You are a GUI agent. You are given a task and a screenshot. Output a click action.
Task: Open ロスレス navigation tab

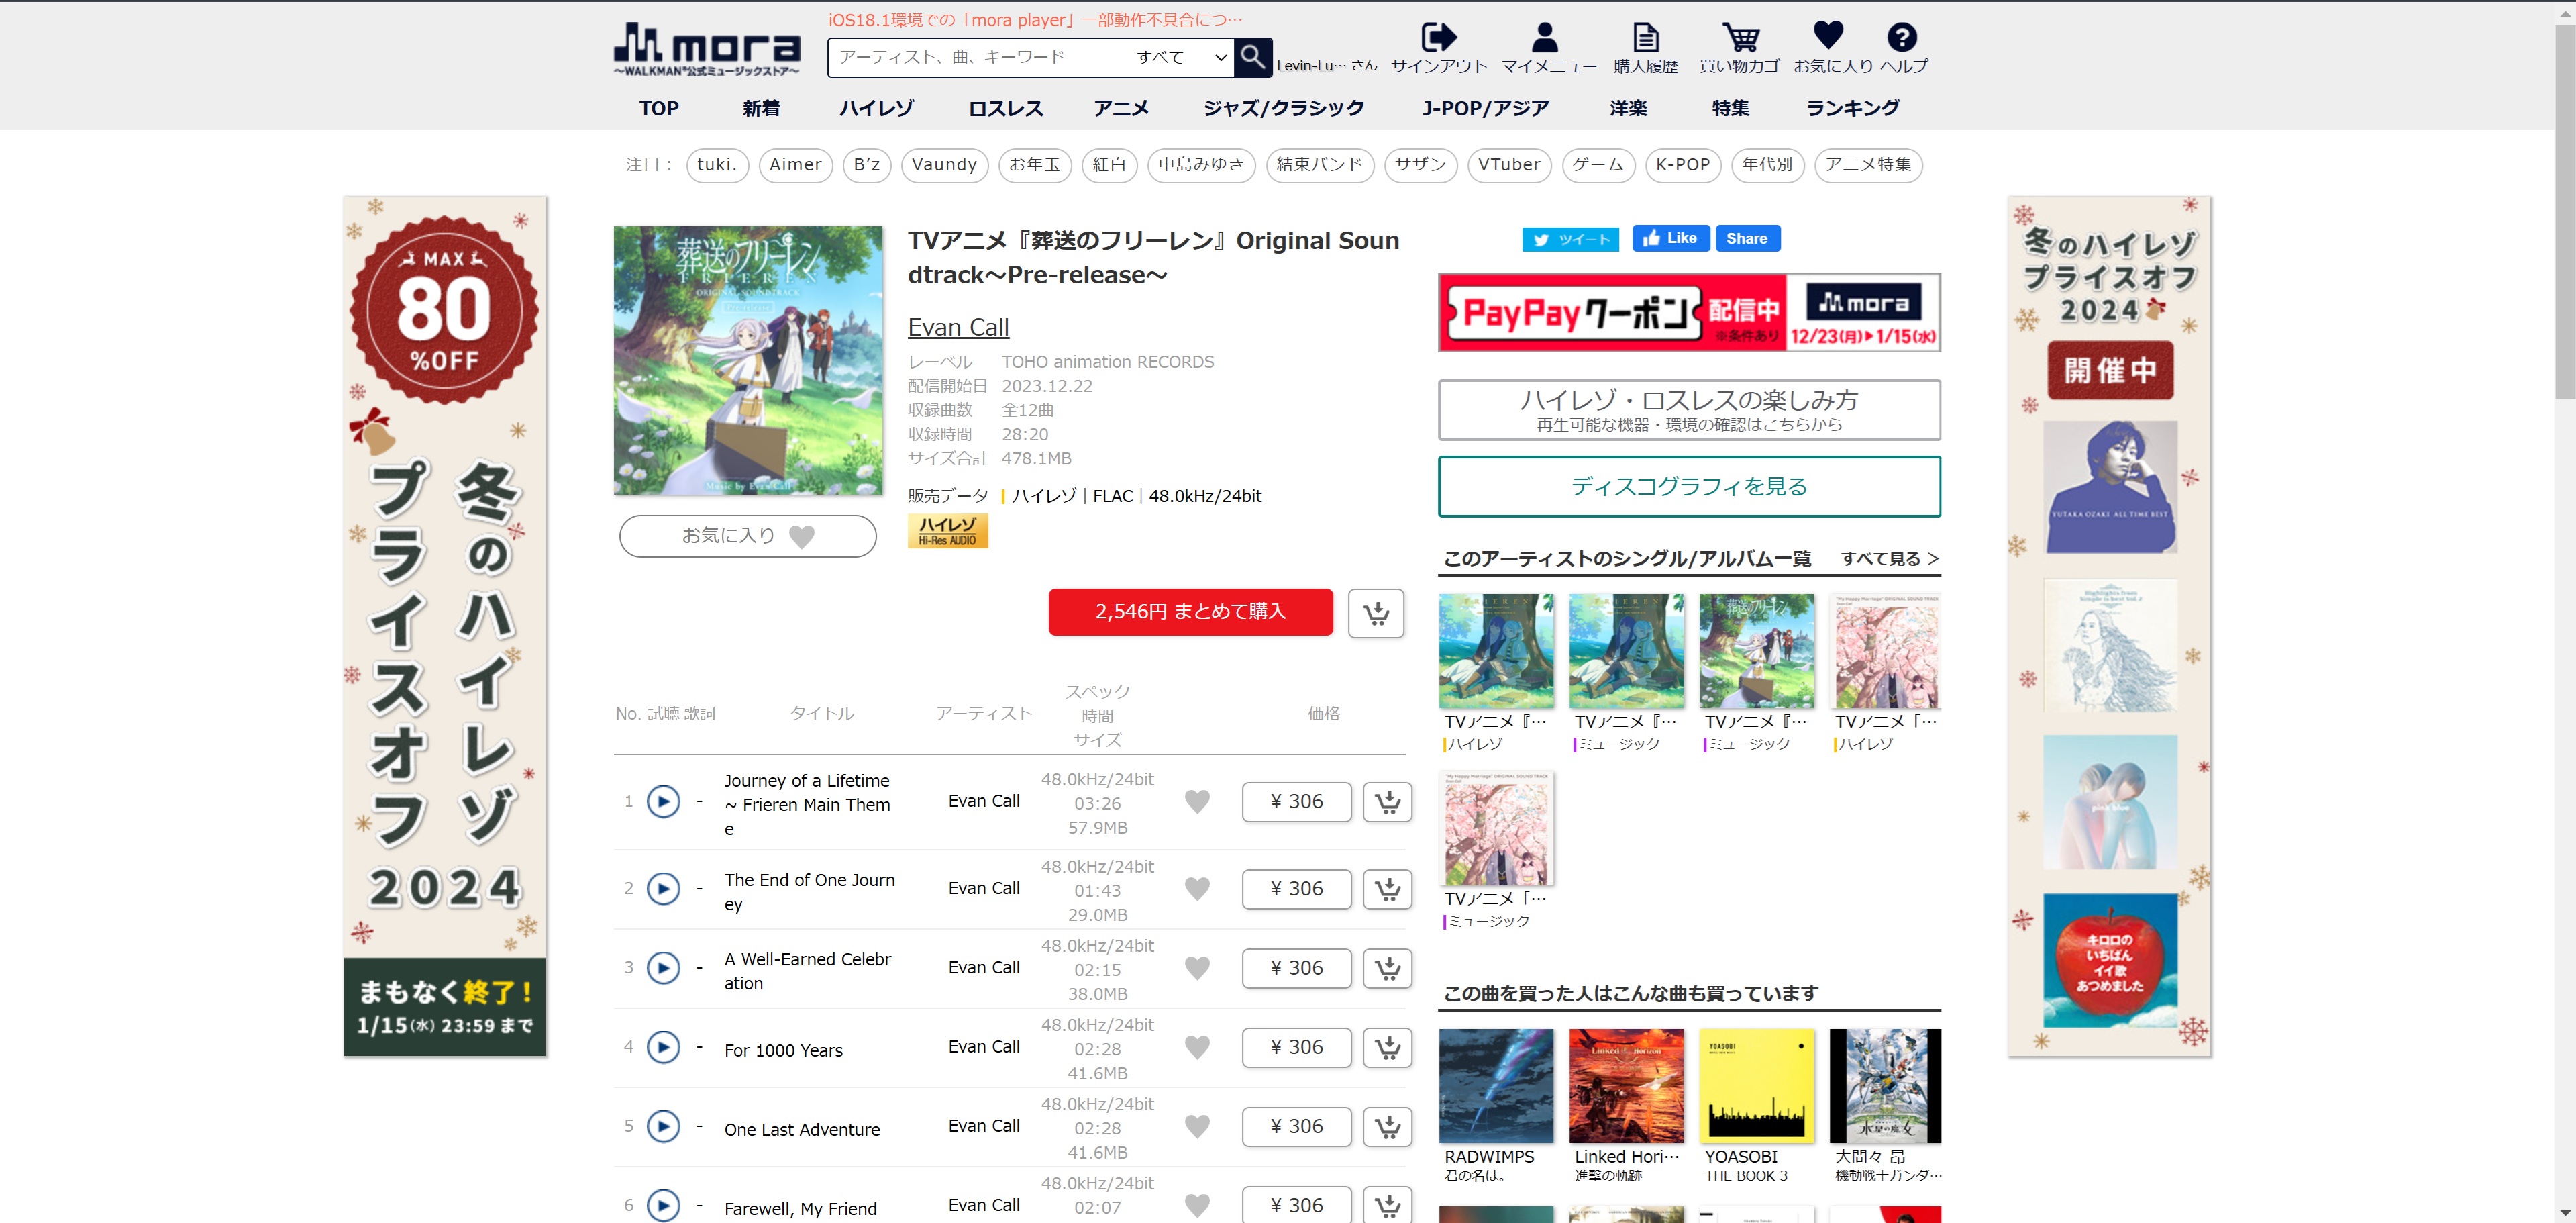(1005, 108)
